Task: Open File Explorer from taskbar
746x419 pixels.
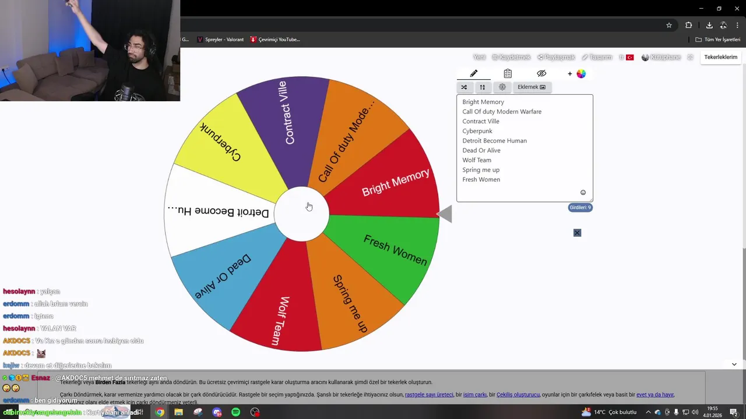Action: tap(178, 412)
